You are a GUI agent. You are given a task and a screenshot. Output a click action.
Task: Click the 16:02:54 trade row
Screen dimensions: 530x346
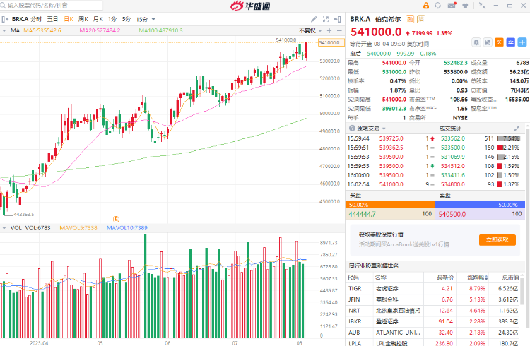[x=391, y=184]
